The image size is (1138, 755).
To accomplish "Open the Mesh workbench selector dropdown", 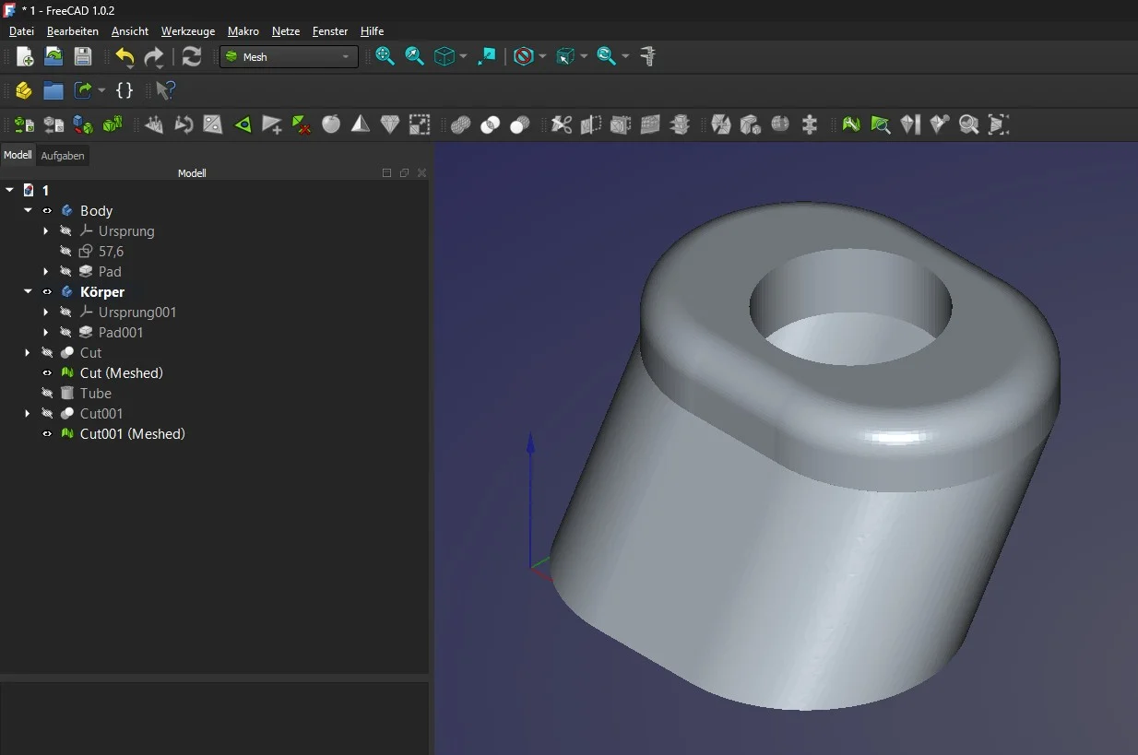I will (289, 57).
